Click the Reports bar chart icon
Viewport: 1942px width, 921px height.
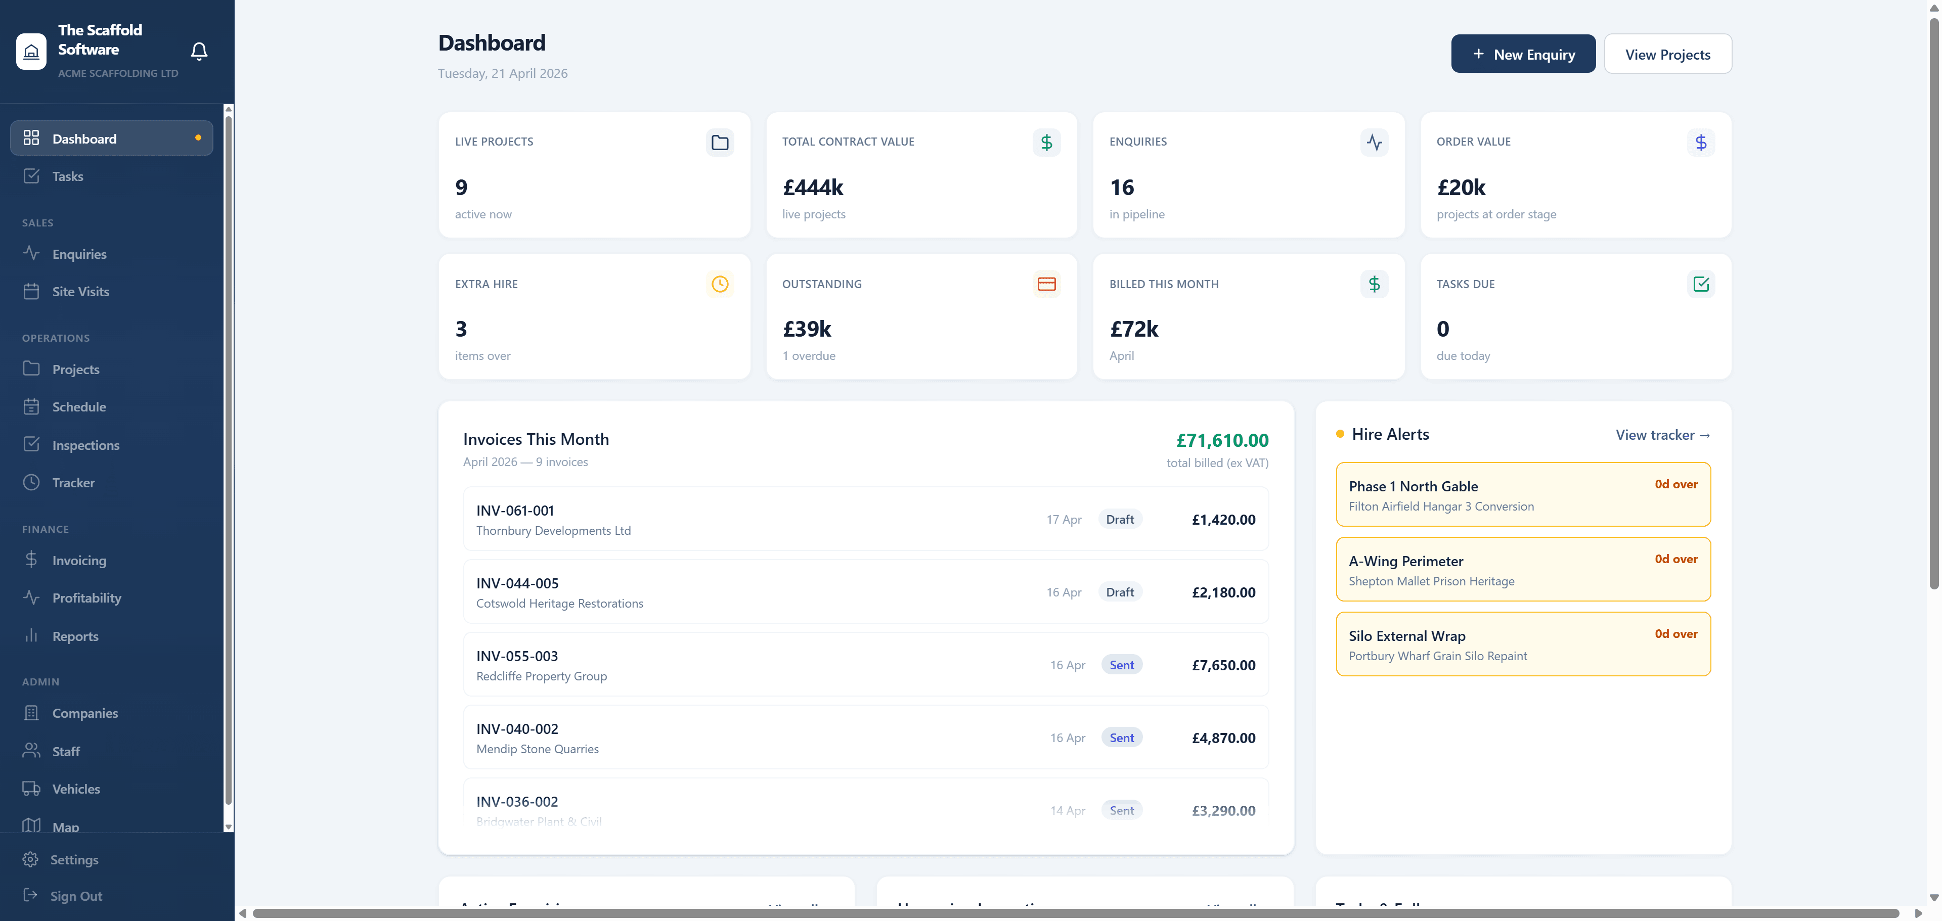31,635
